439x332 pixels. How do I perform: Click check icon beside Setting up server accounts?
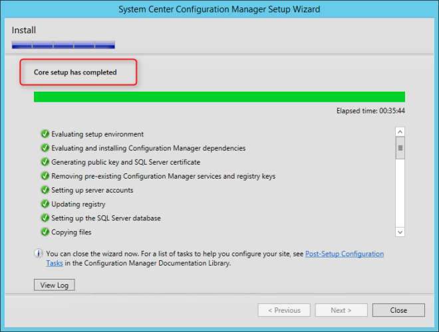45,190
